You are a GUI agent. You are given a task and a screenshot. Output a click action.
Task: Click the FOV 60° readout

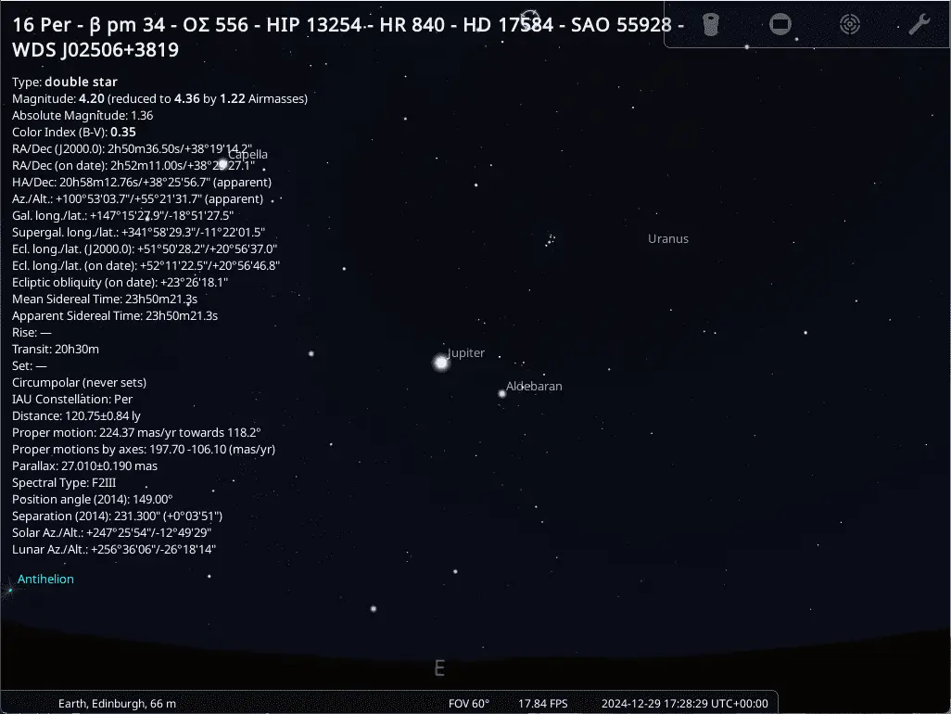pos(469,704)
